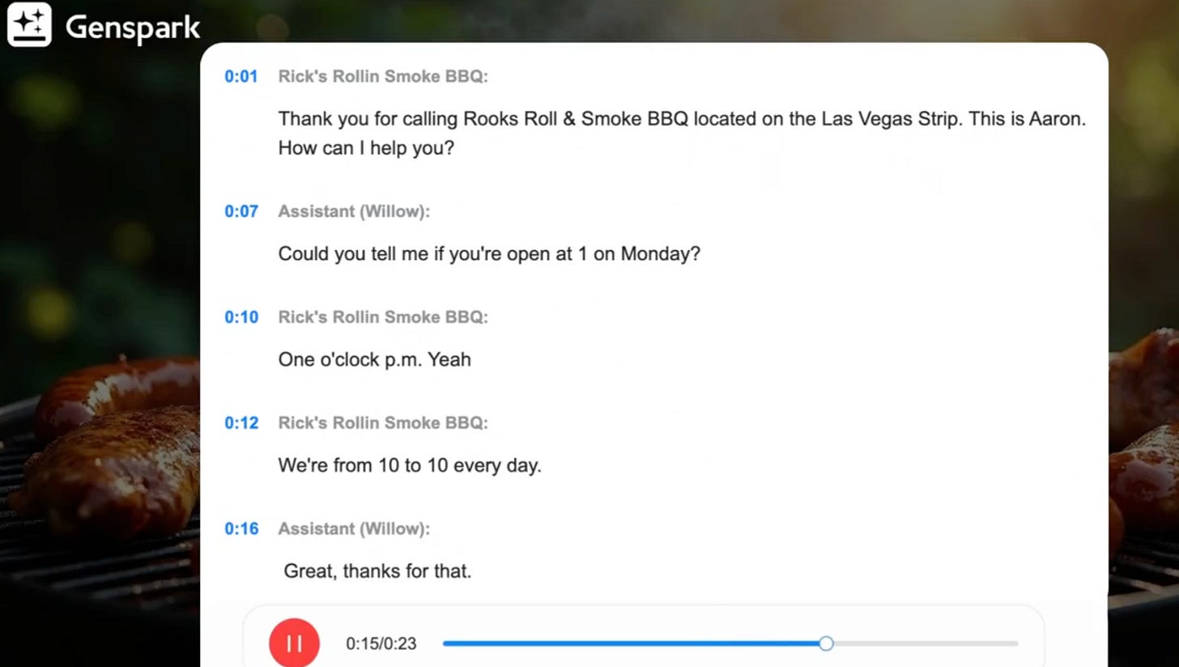Screen dimensions: 1179x667
Task: Select the first Rick's Rollin Smoke BBQ speaker label
Action: tap(383, 77)
